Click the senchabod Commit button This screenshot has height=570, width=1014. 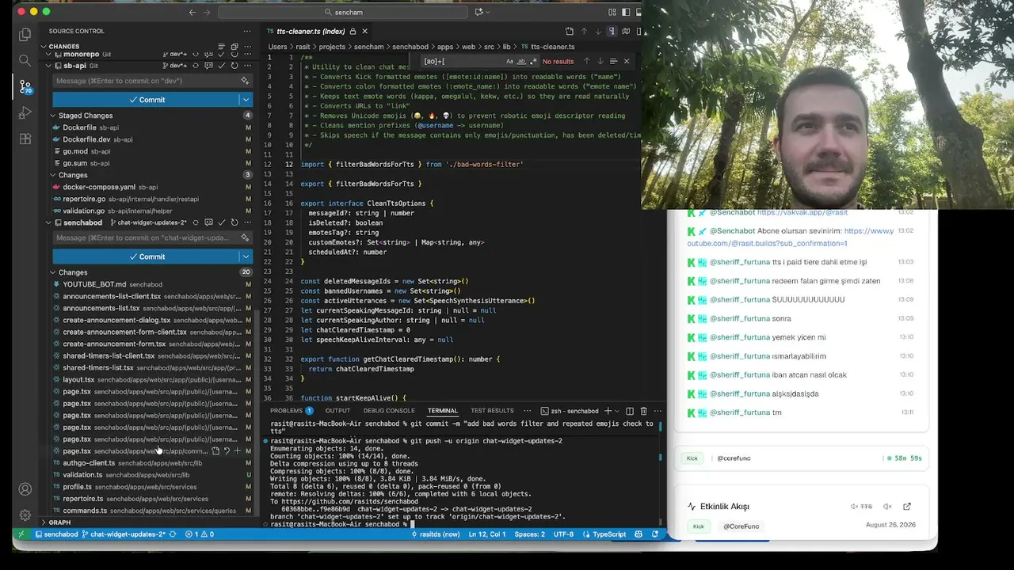(x=147, y=256)
